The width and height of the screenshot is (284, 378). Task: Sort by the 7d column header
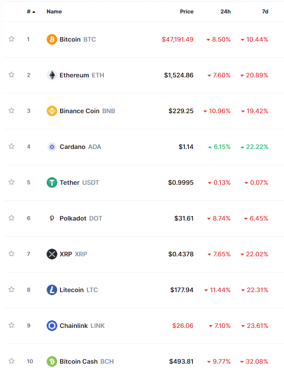(265, 12)
